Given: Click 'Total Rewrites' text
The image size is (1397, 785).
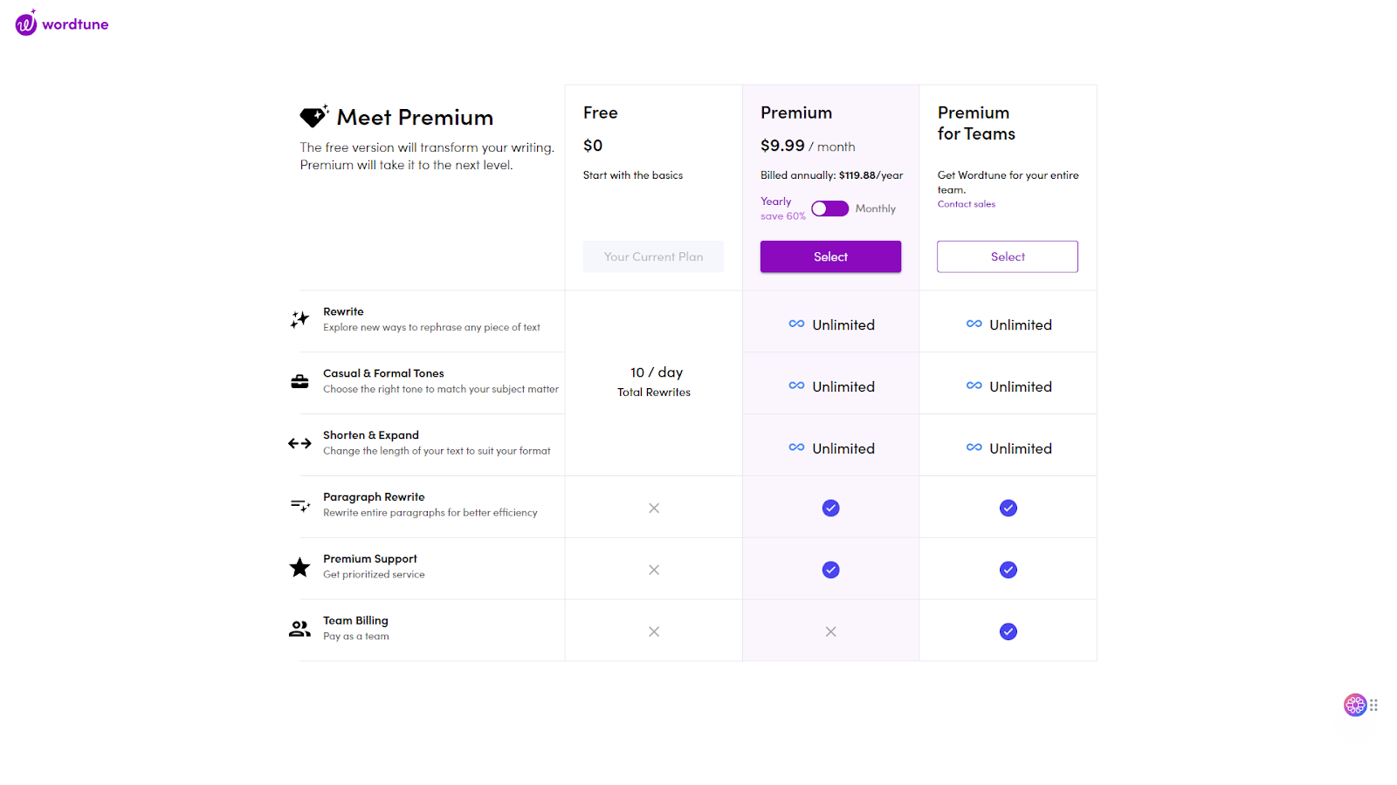Looking at the screenshot, I should [x=654, y=392].
